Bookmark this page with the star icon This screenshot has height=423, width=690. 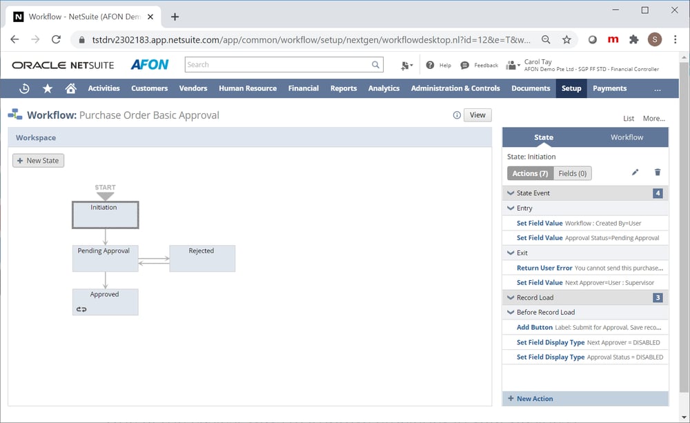click(566, 39)
